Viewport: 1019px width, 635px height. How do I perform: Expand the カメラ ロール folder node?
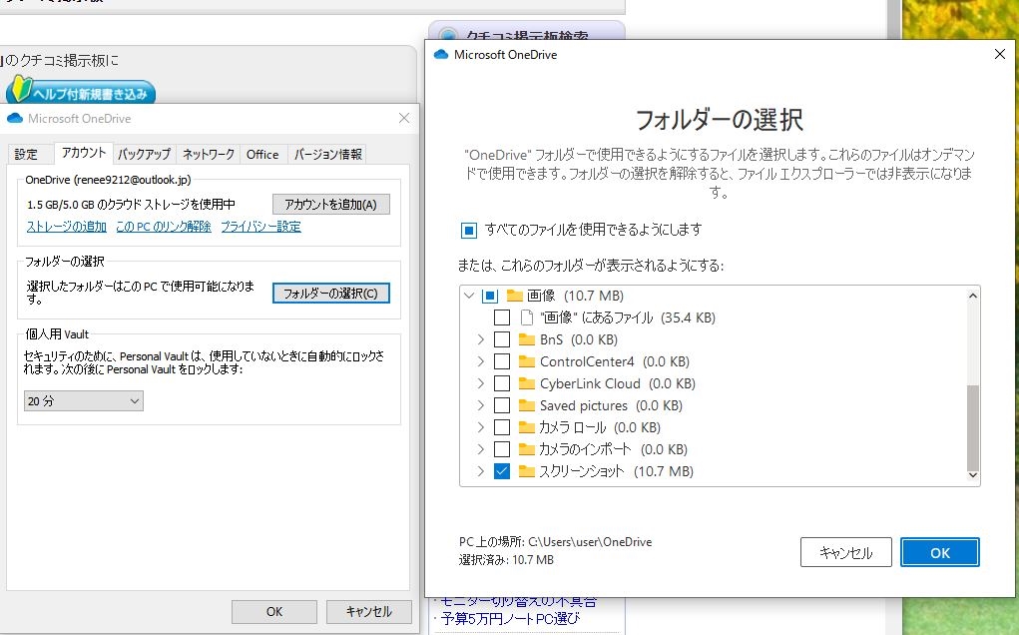tap(481, 427)
